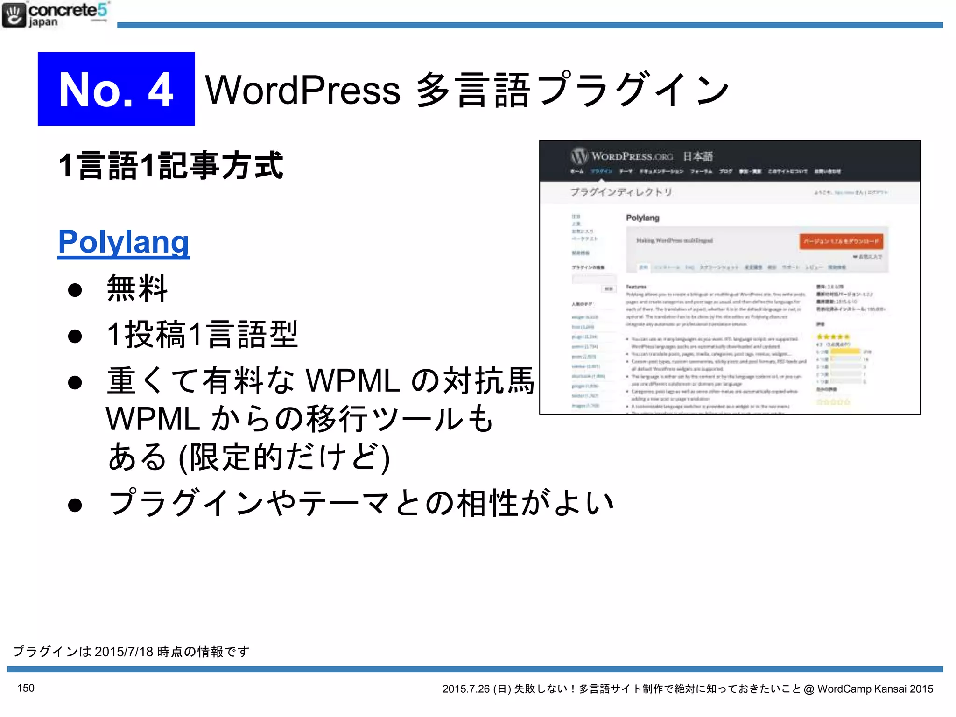Select the footer text mentioning WordCamp Kansai 2015
The image size is (956, 717).
click(x=688, y=689)
